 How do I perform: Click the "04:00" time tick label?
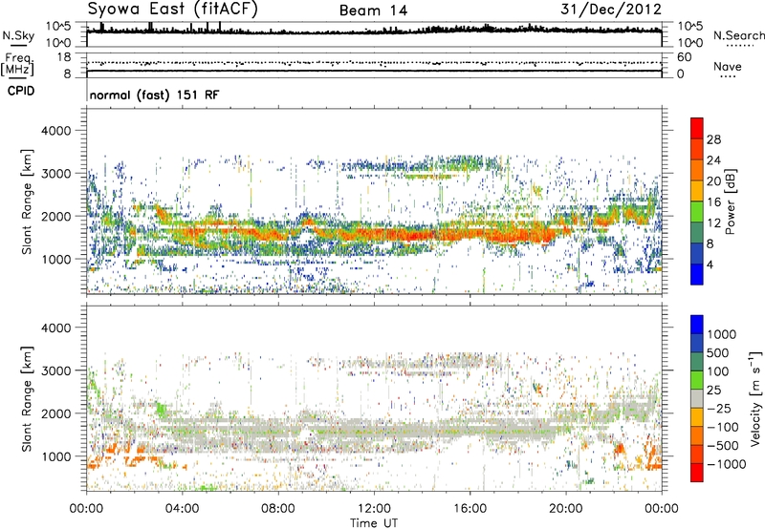point(182,509)
